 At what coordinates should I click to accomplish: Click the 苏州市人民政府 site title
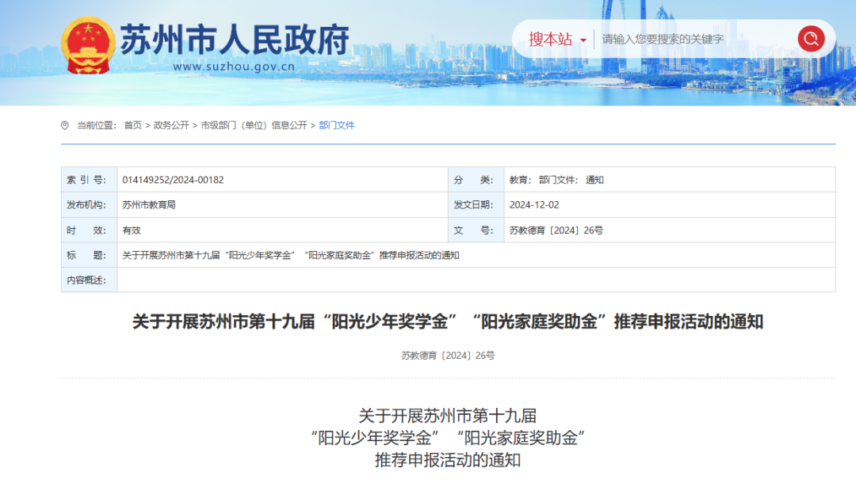pos(235,40)
